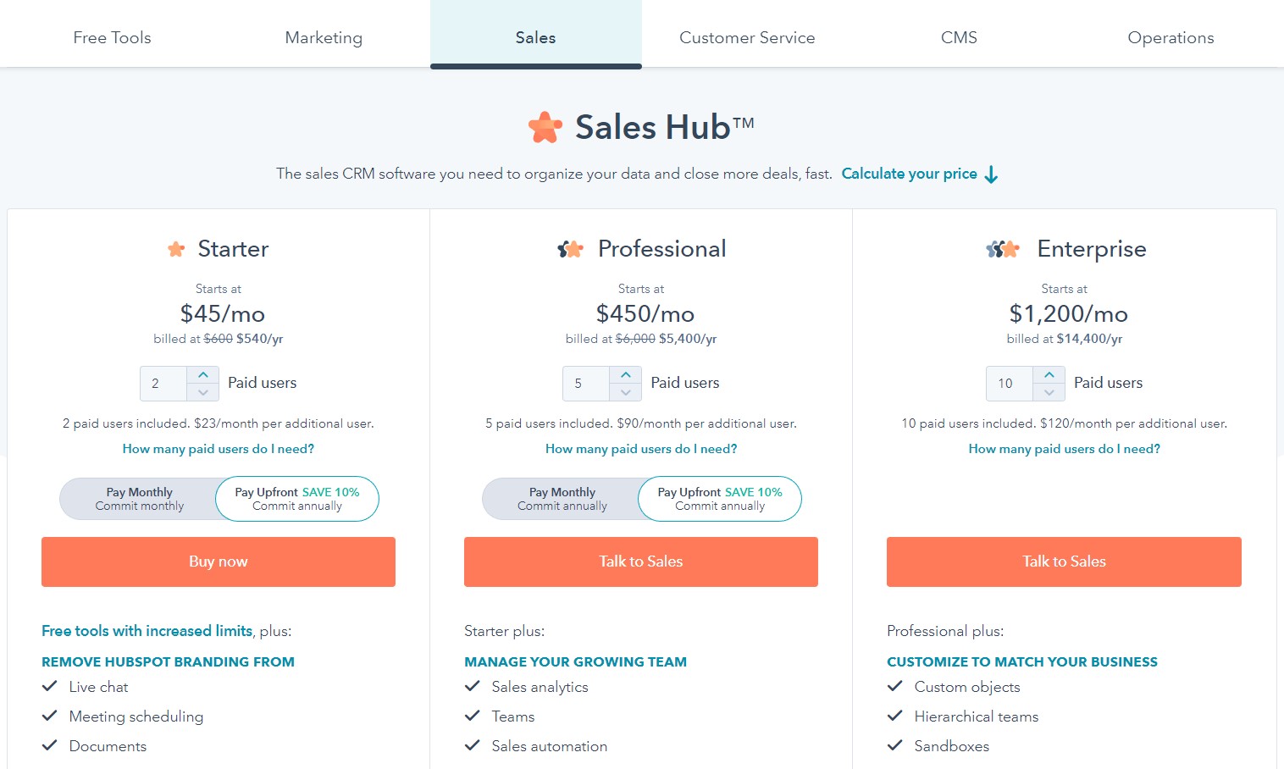Select Pay Monthly for the Professional plan

click(562, 499)
